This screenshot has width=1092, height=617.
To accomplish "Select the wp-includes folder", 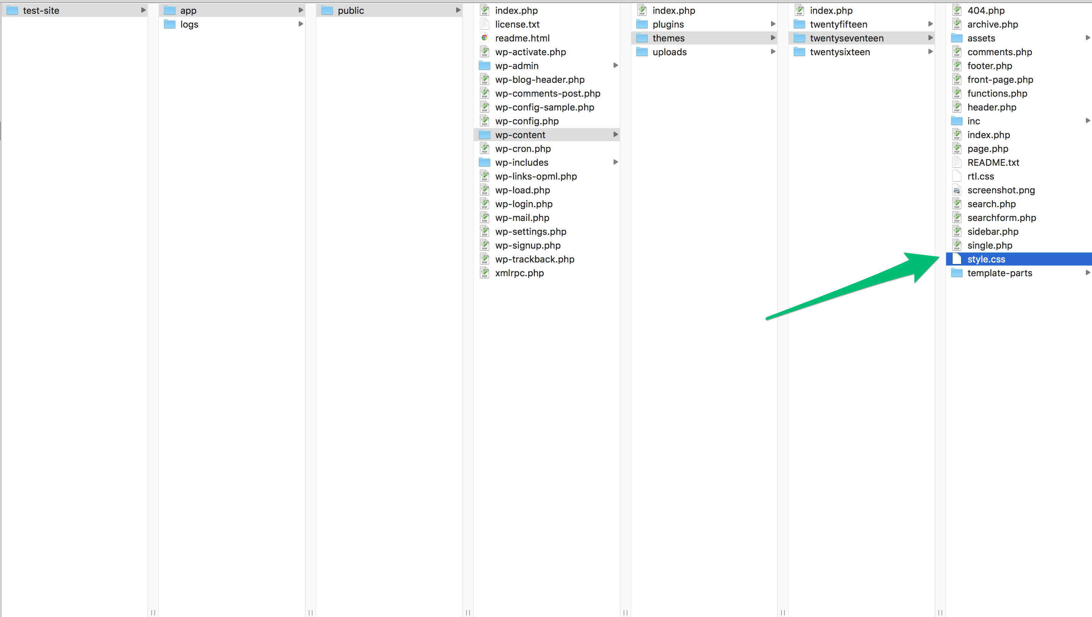I will point(521,163).
